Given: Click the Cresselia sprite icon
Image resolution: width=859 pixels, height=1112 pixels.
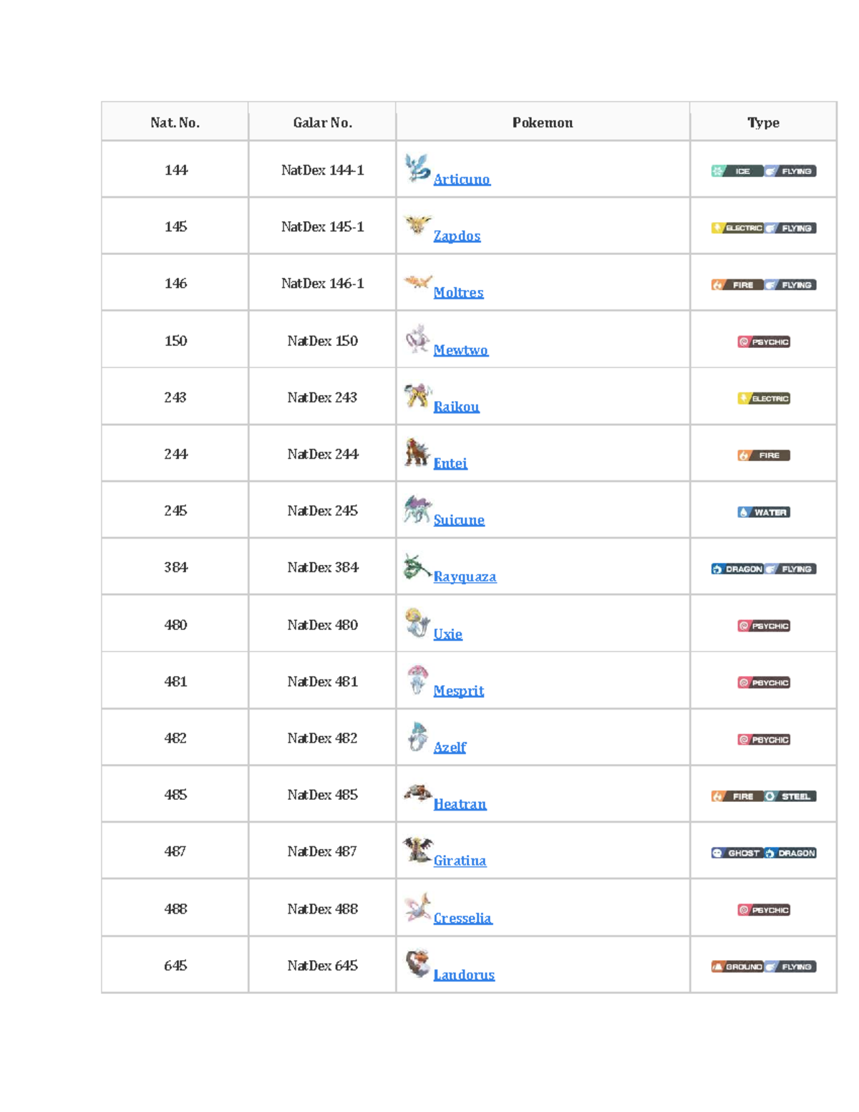Looking at the screenshot, I should (417, 906).
